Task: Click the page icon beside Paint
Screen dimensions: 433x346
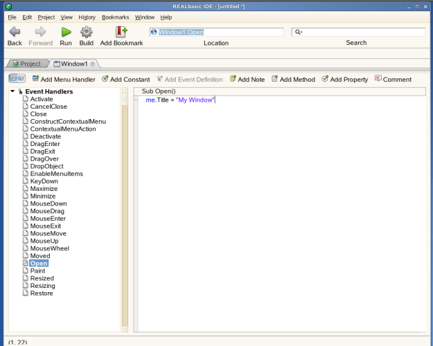Action: coord(26,271)
